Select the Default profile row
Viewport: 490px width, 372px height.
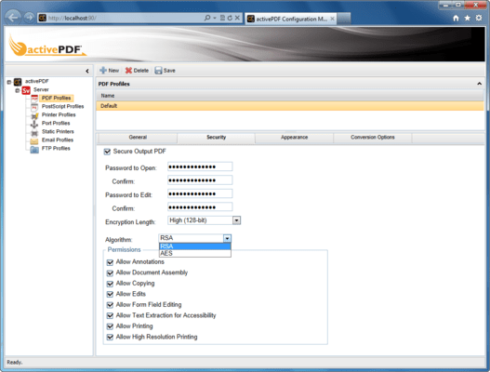point(290,106)
